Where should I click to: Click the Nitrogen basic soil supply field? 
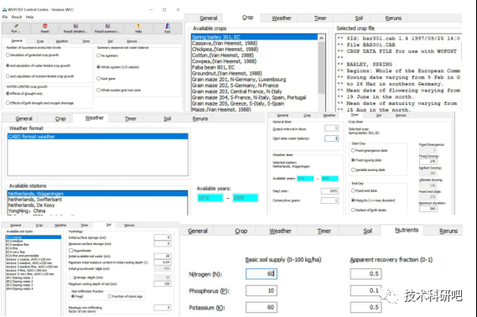tap(262, 273)
